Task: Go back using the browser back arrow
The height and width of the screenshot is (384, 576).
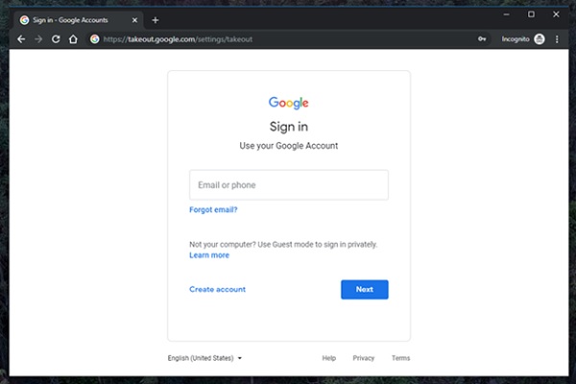Action: (x=21, y=39)
